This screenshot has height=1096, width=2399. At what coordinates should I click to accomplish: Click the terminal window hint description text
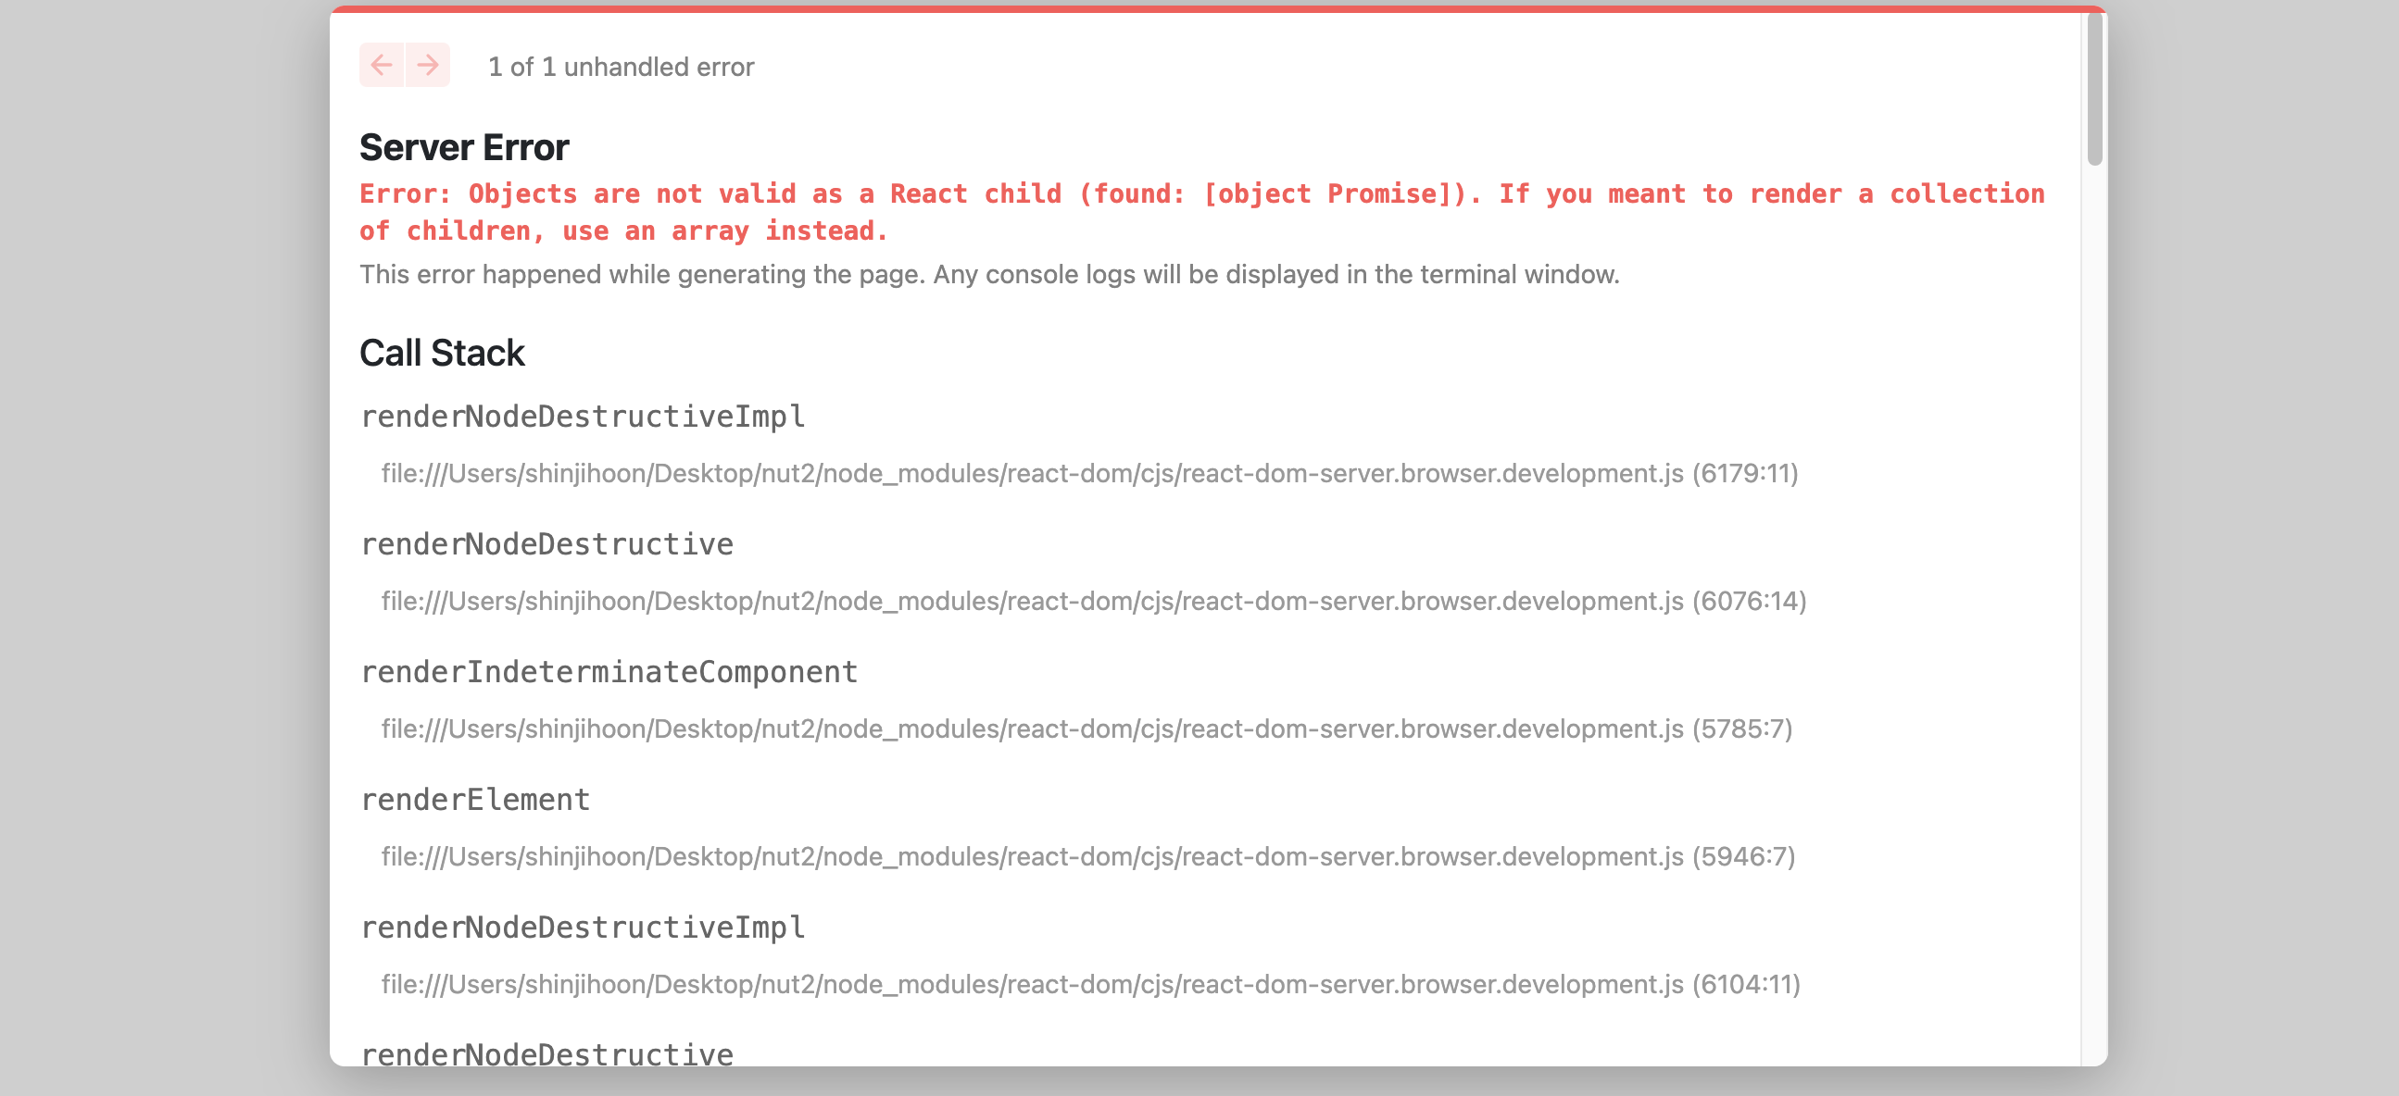coord(989,275)
